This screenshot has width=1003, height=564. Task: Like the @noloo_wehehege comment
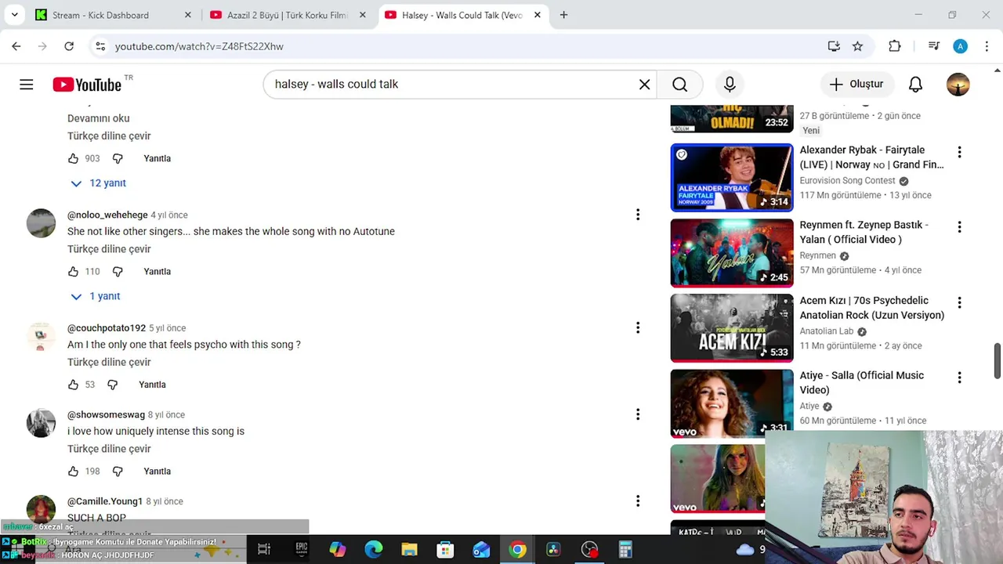(73, 272)
